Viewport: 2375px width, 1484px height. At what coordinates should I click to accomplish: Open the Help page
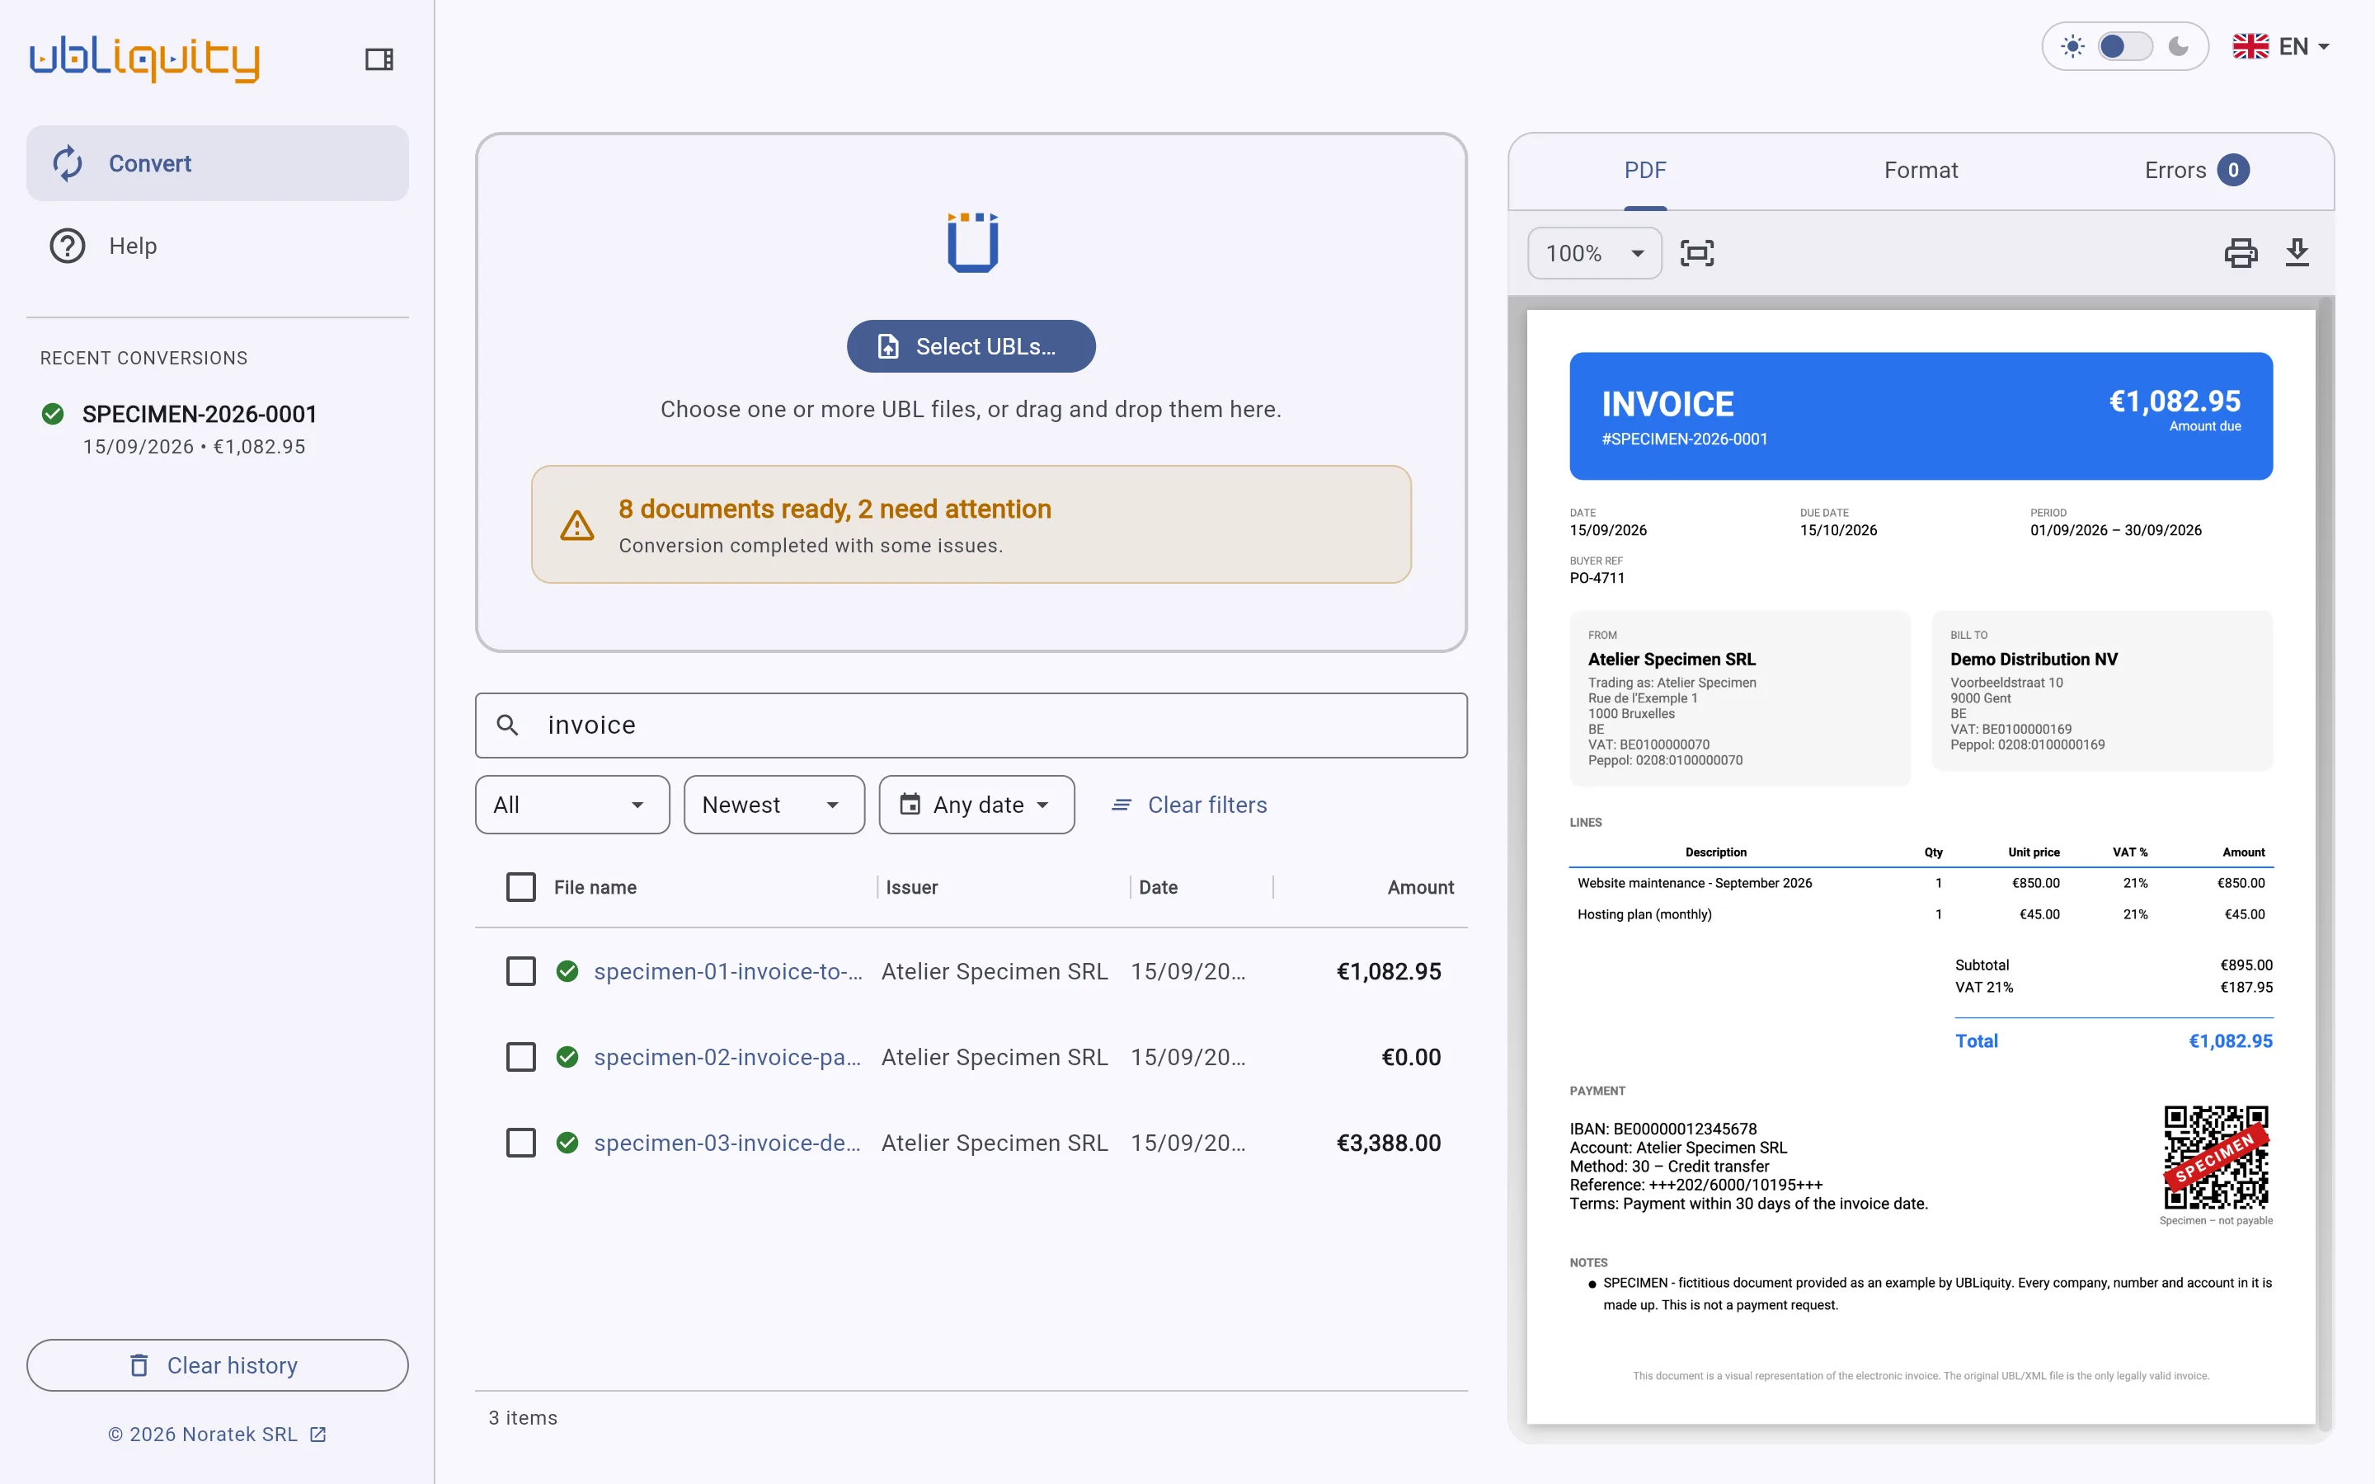coord(217,246)
